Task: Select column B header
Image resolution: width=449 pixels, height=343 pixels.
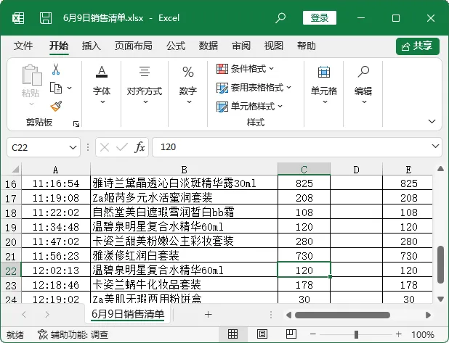Action: coord(184,170)
